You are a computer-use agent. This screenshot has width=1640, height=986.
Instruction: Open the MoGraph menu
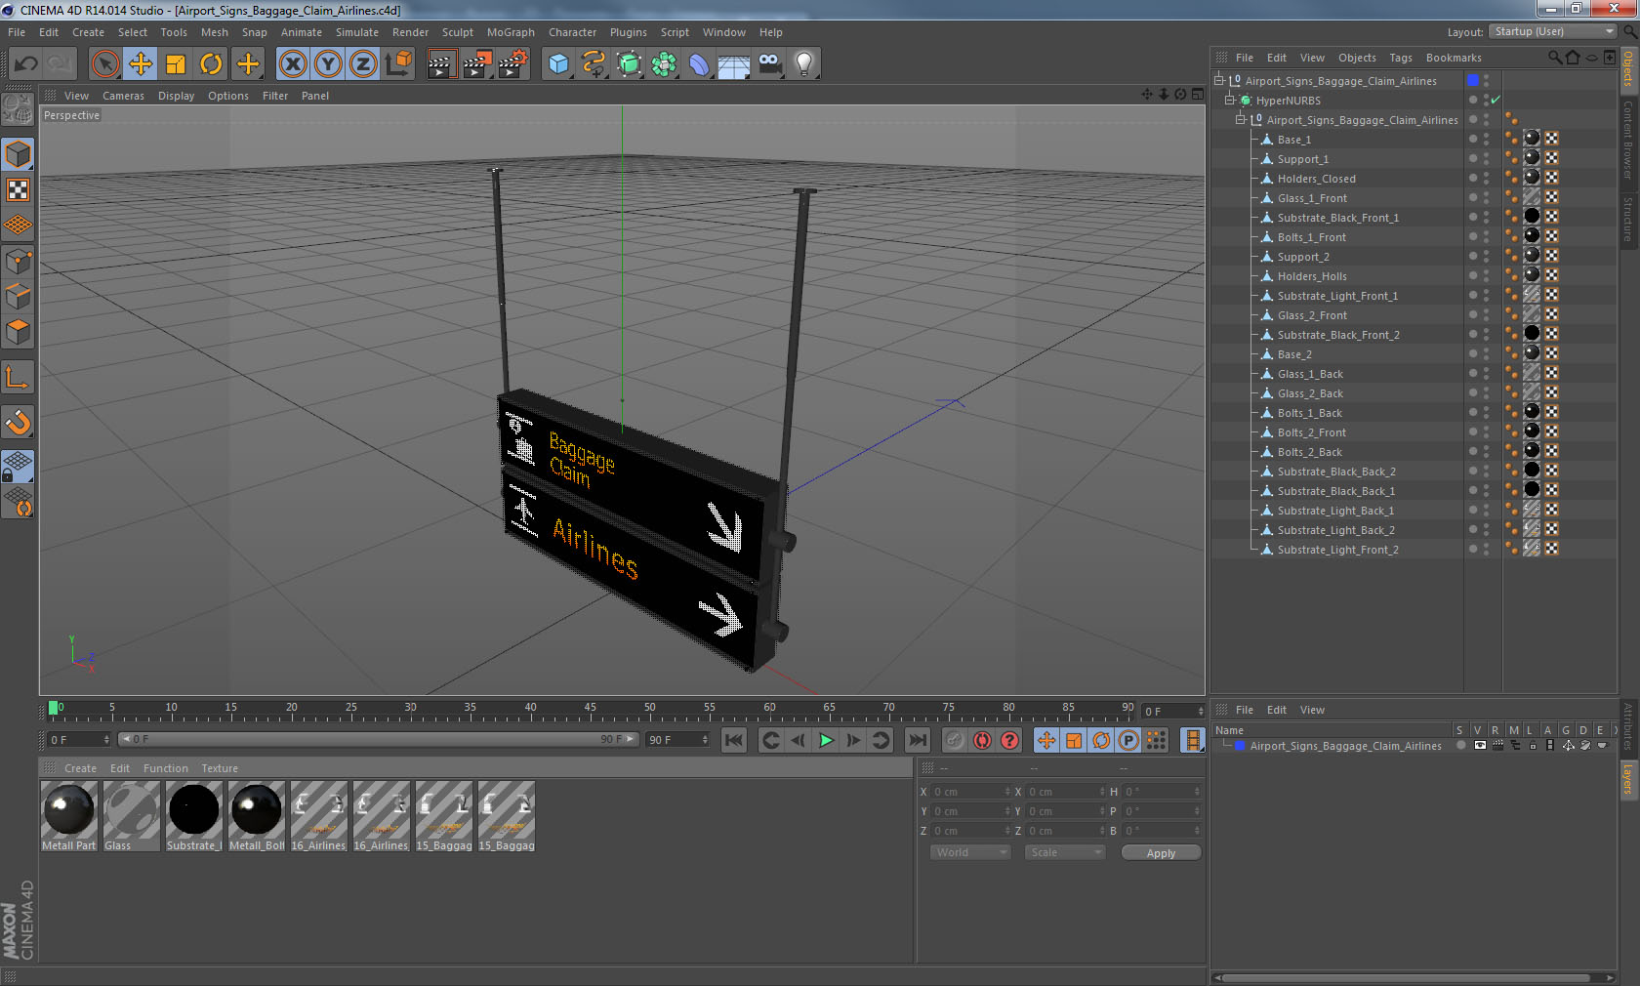tap(511, 32)
